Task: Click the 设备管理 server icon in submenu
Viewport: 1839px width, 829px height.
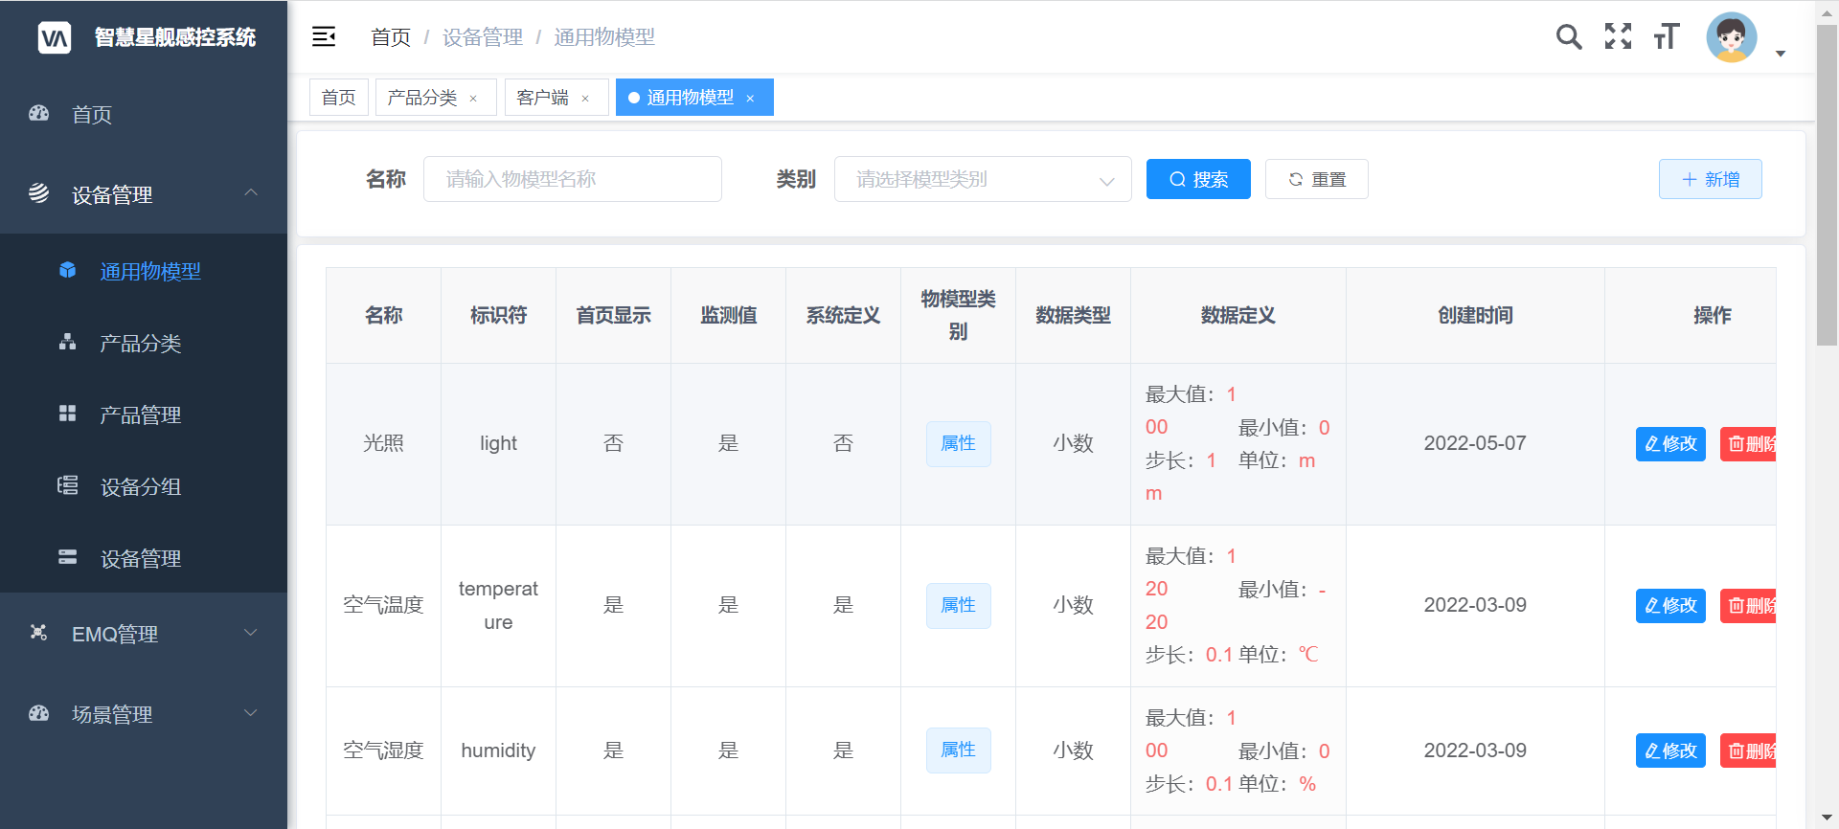Action: tap(67, 557)
